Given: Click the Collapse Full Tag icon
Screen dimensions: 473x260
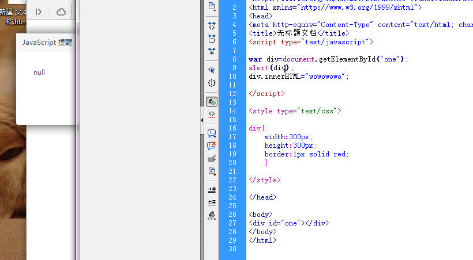Looking at the screenshot, I should pos(212,26).
